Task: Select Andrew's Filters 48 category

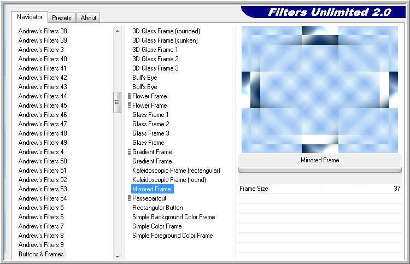Action: click(43, 133)
